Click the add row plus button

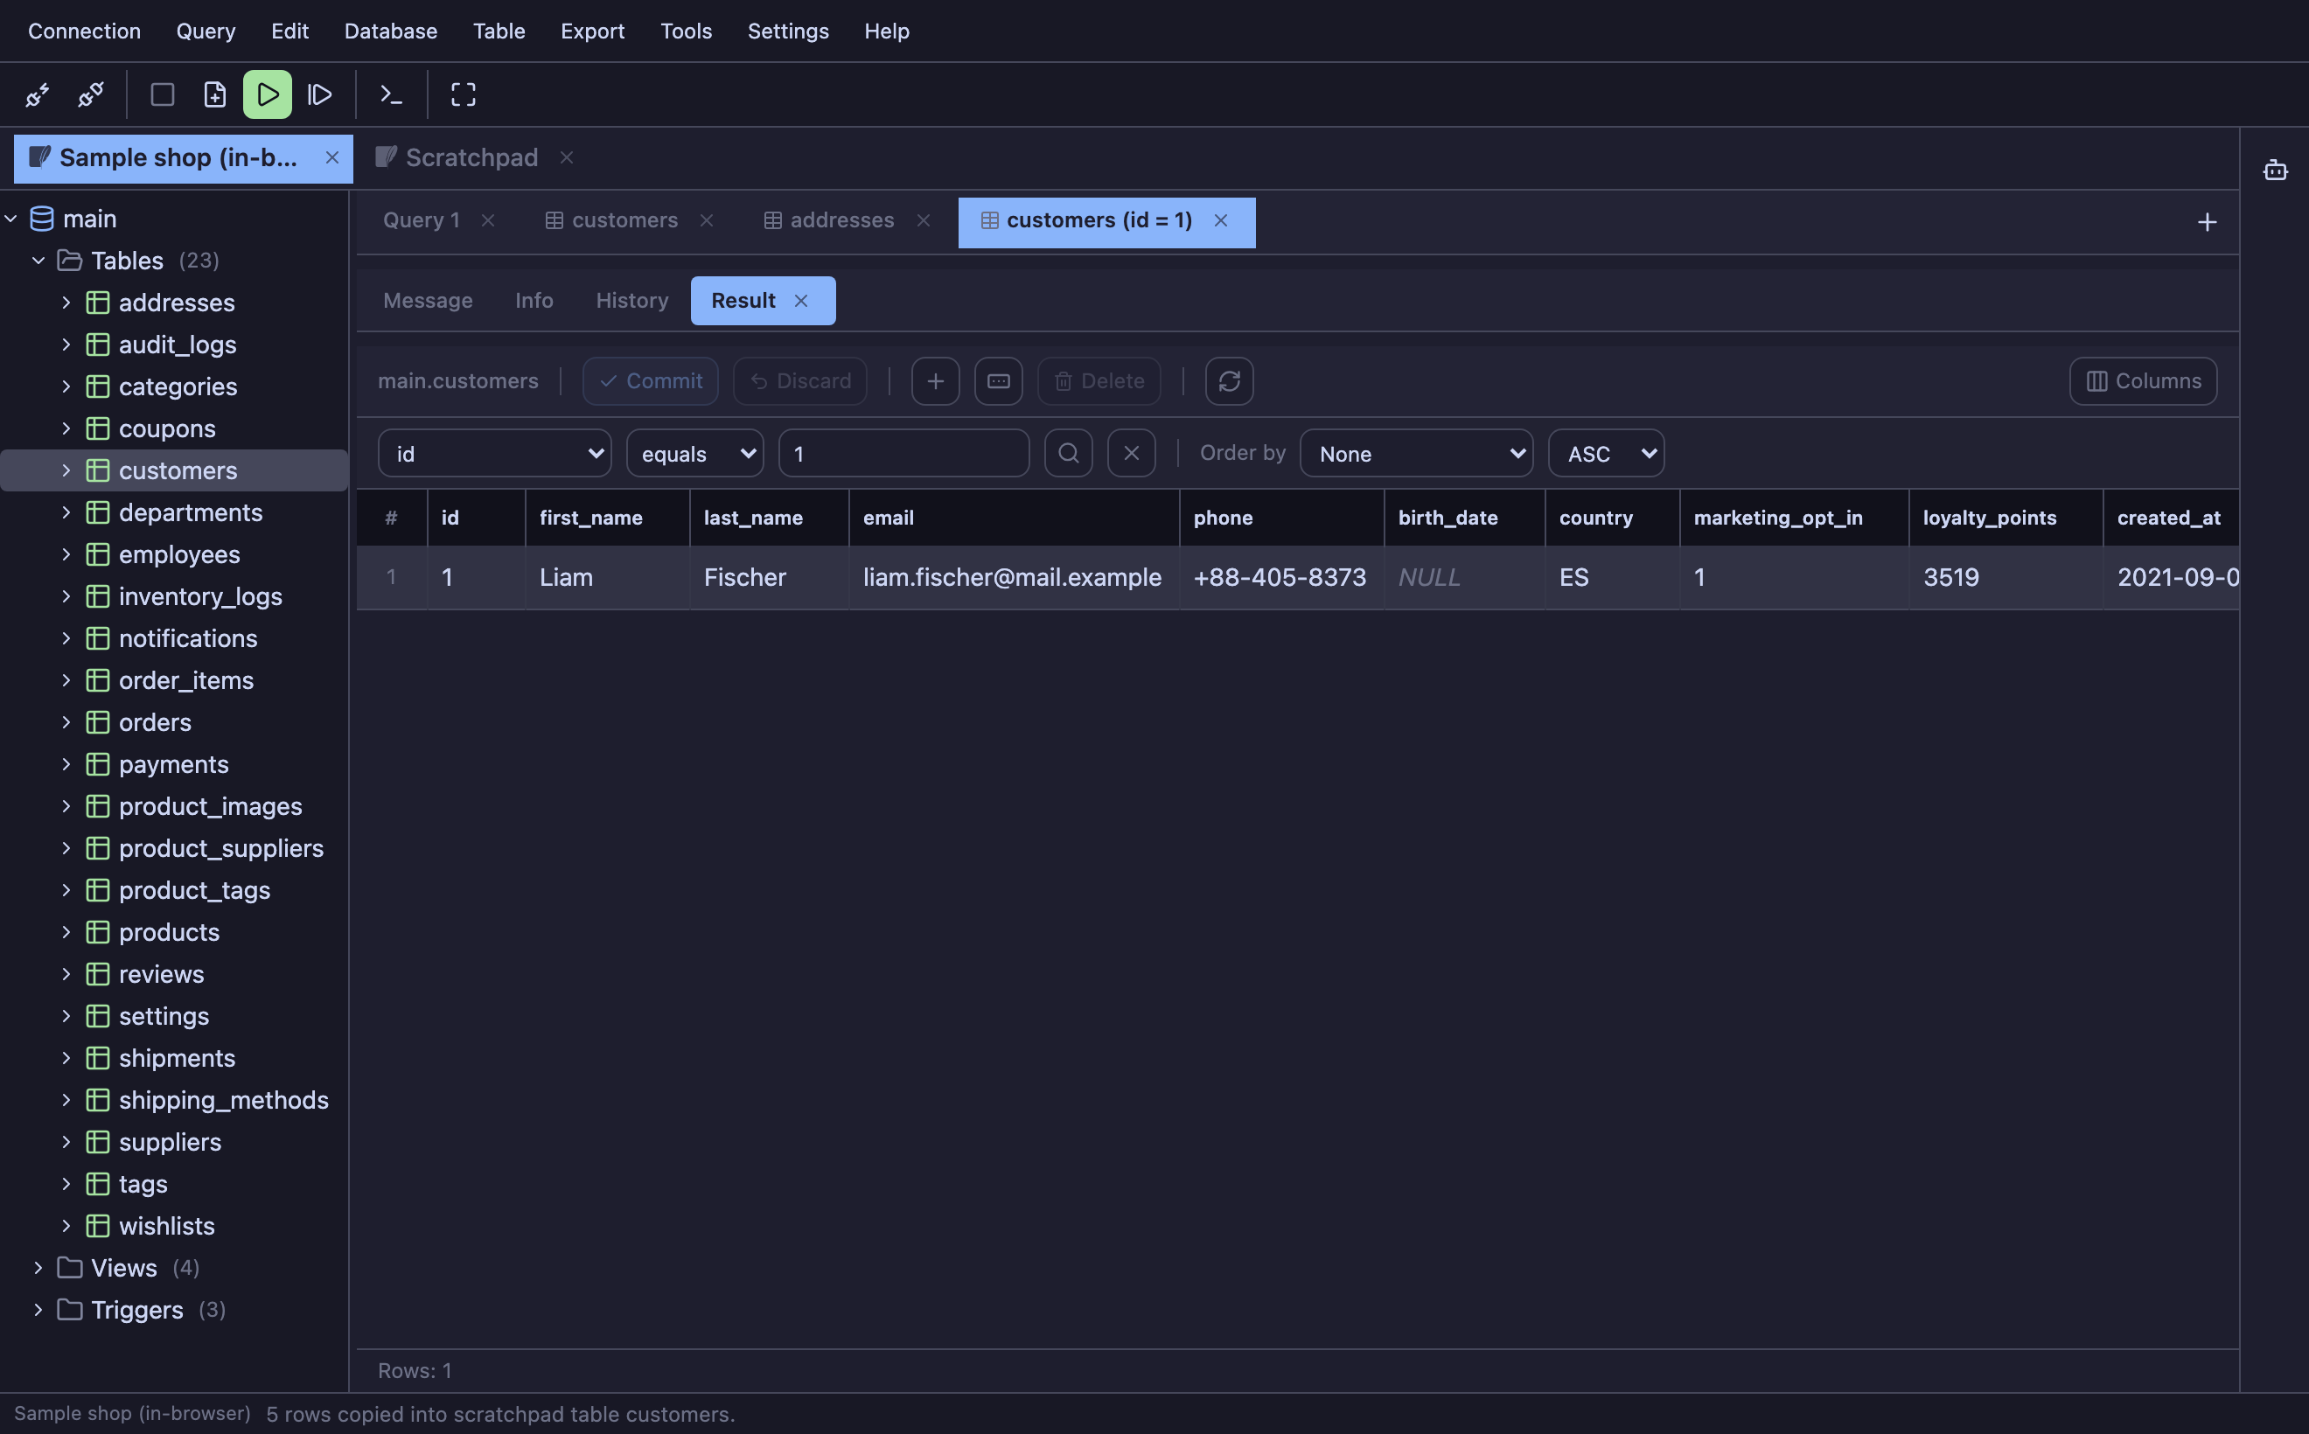[x=935, y=381]
